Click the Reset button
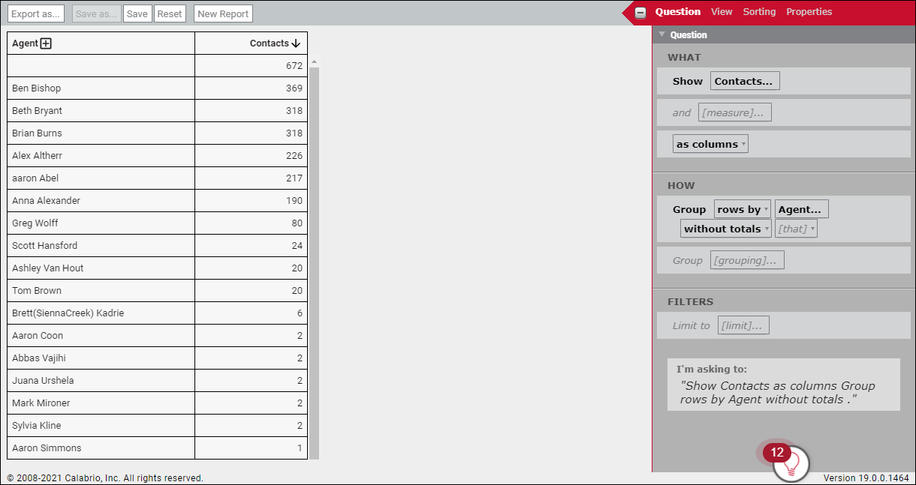 pyautogui.click(x=170, y=13)
